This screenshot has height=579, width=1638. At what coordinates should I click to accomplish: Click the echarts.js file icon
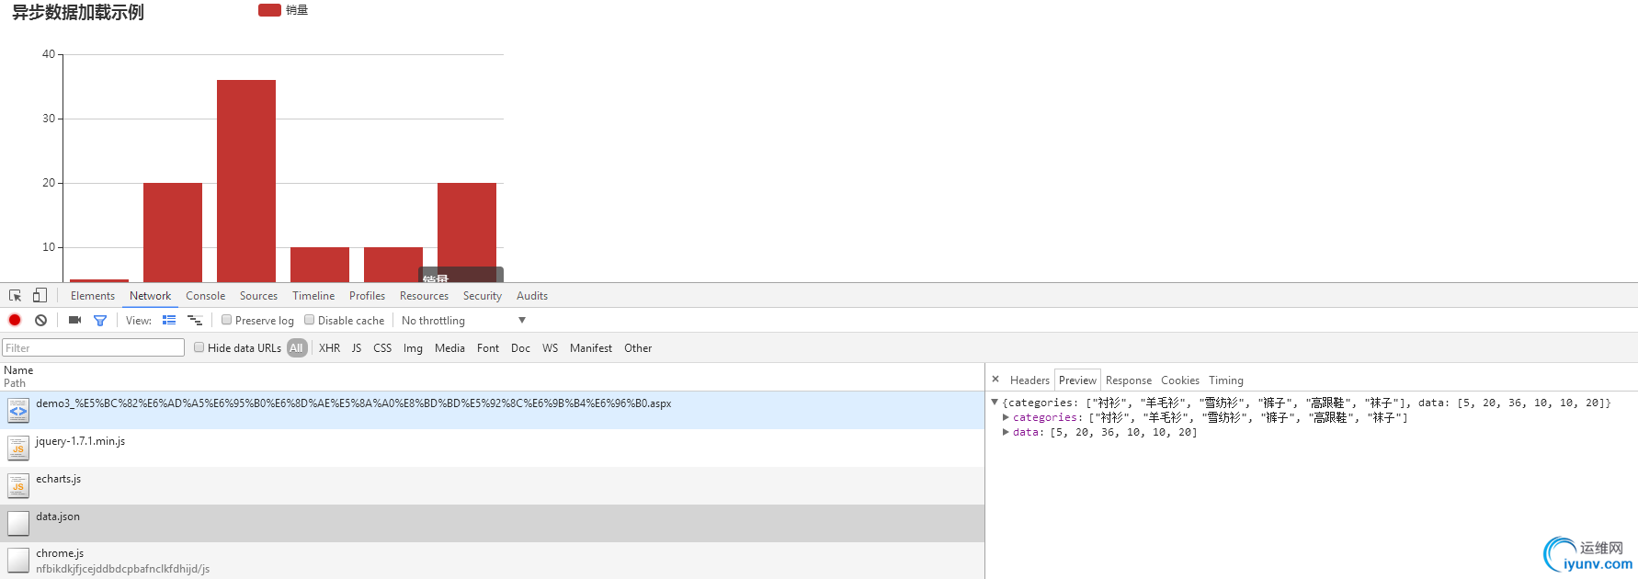point(18,486)
